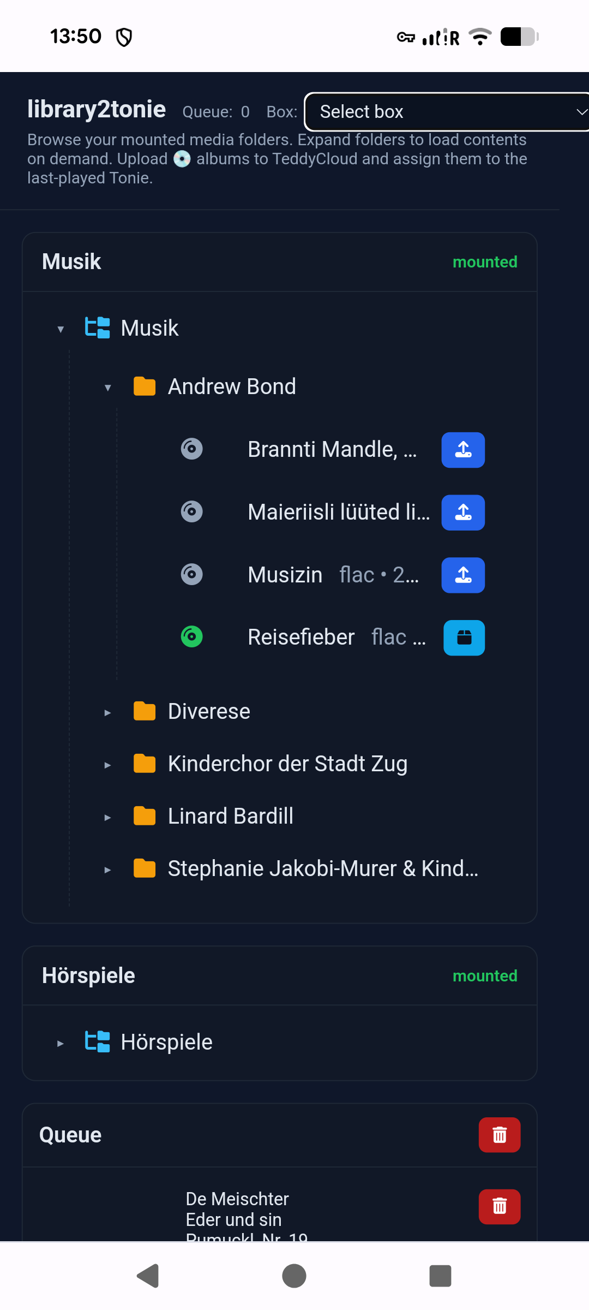Click upload button for Musizin album
Viewport: 589px width, 1310px height.
coord(463,575)
